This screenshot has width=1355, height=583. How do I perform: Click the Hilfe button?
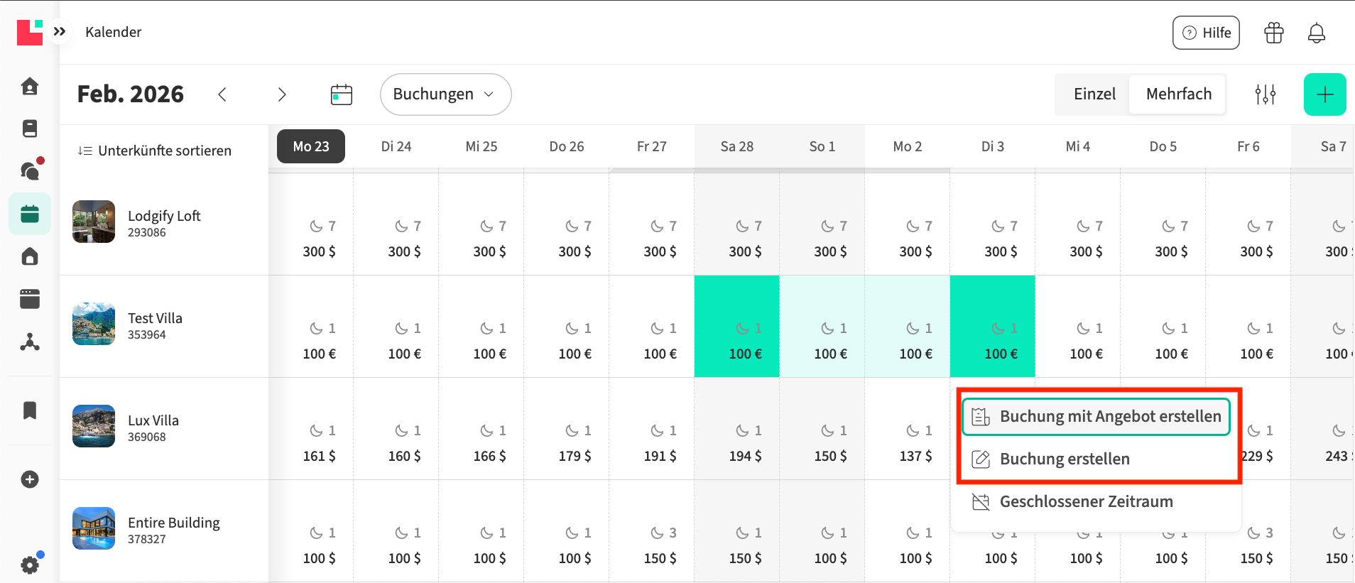pos(1206,33)
